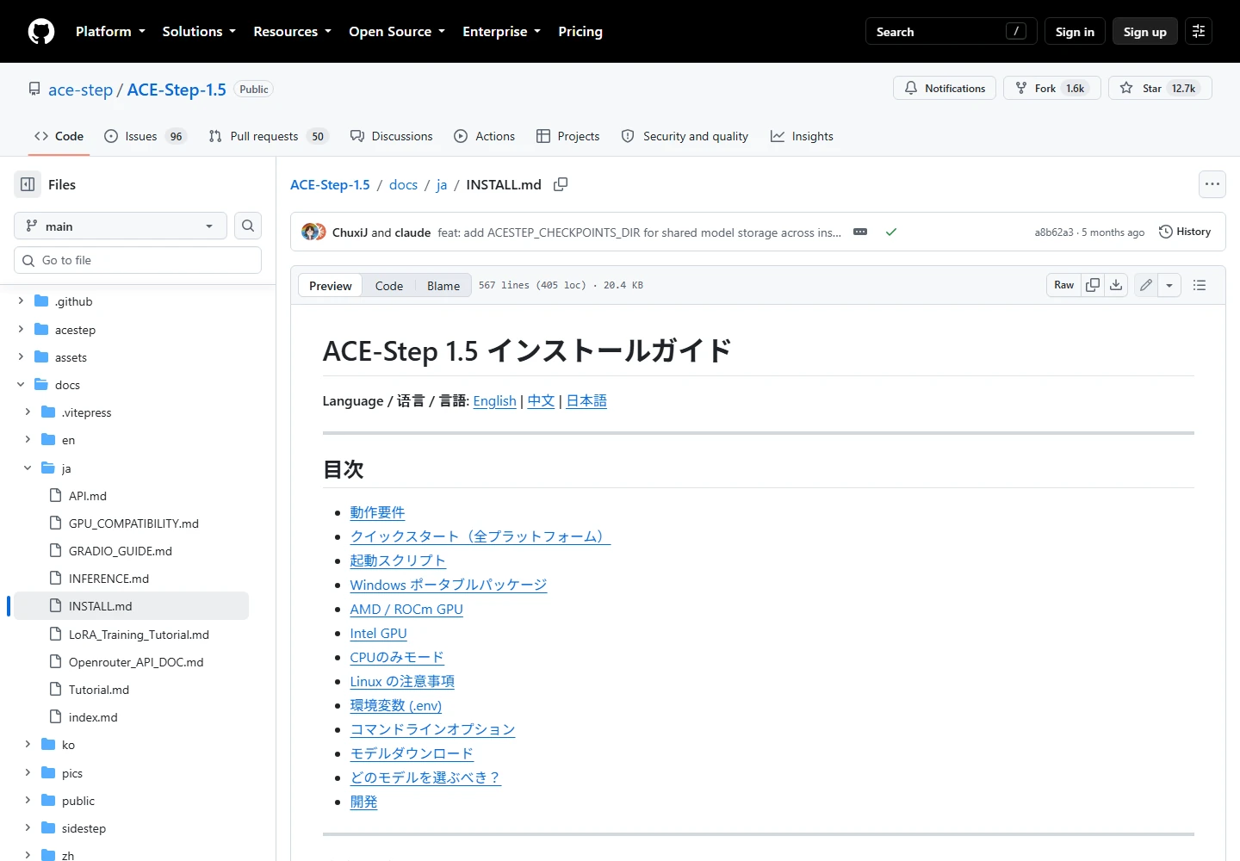This screenshot has width=1240, height=861.
Task: Expand the sidestep folder
Action: click(28, 828)
